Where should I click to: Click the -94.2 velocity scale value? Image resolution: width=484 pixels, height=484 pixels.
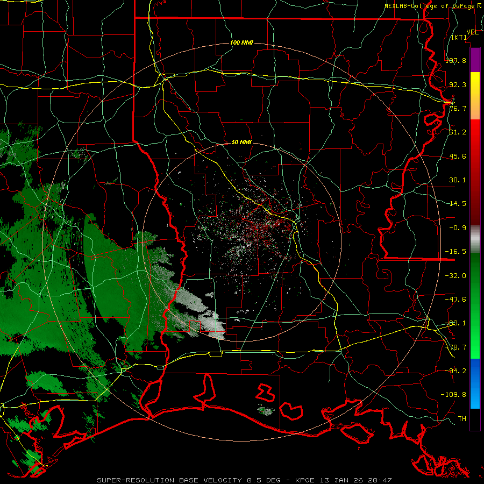(455, 371)
